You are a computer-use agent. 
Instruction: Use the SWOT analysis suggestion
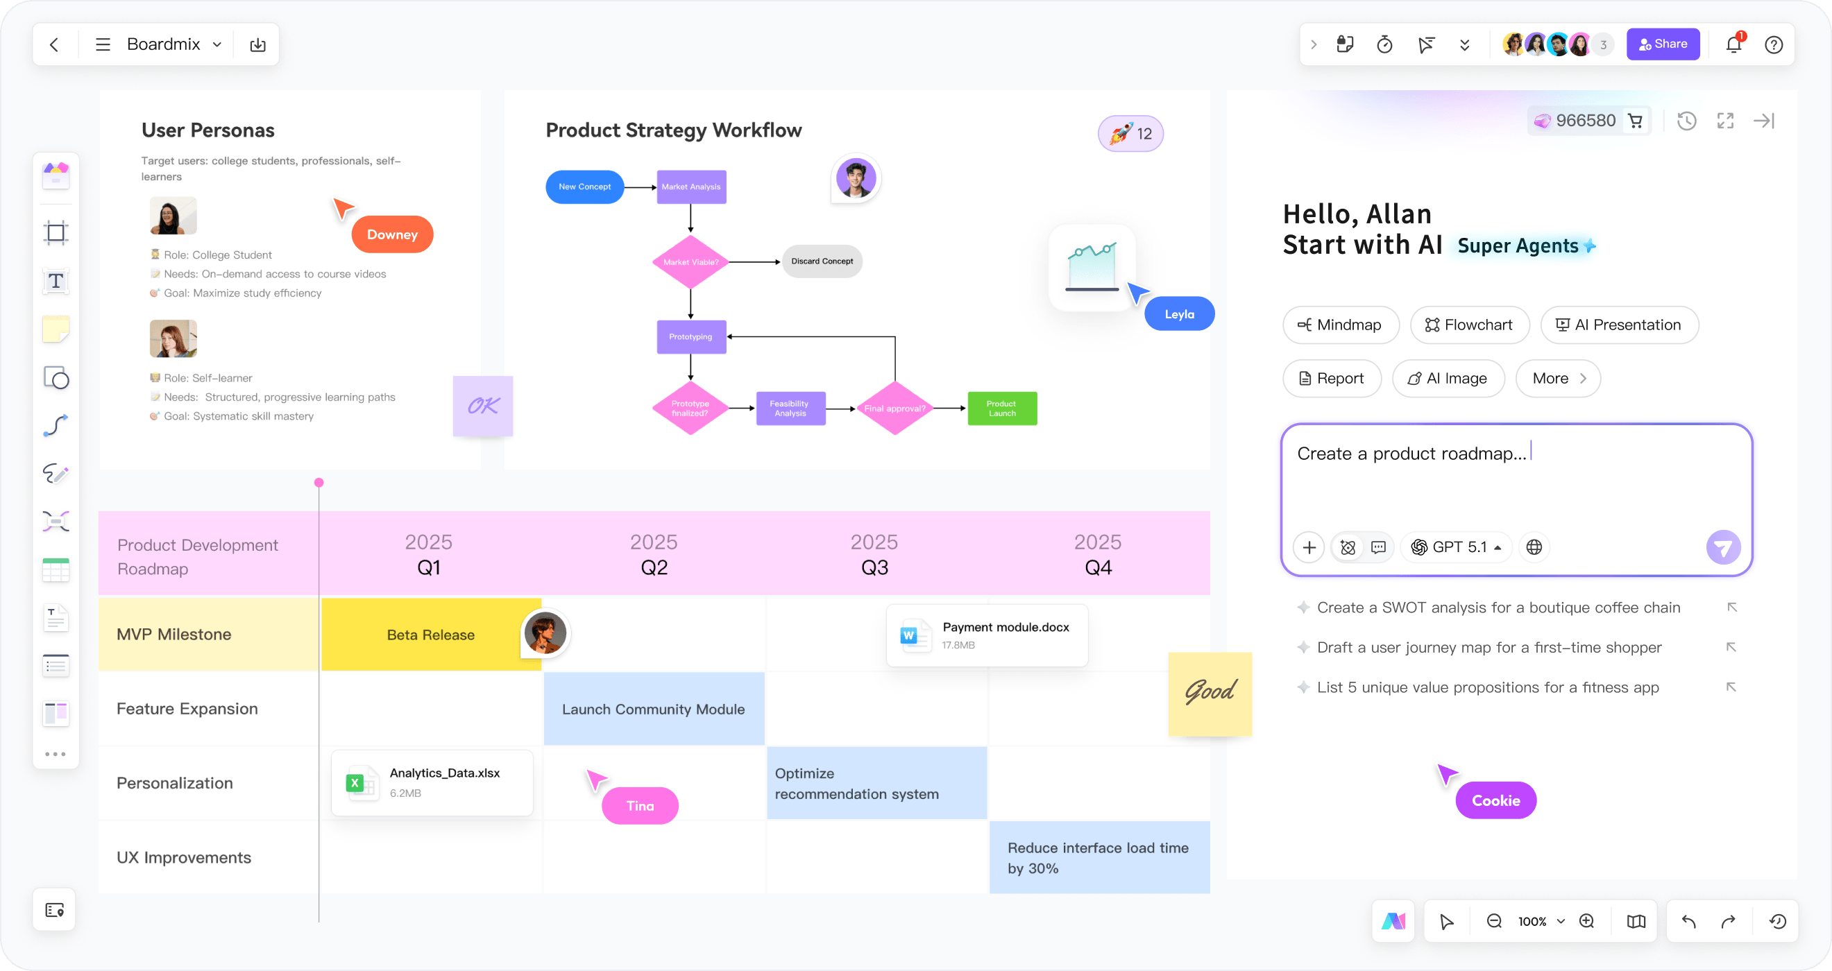tap(1516, 608)
